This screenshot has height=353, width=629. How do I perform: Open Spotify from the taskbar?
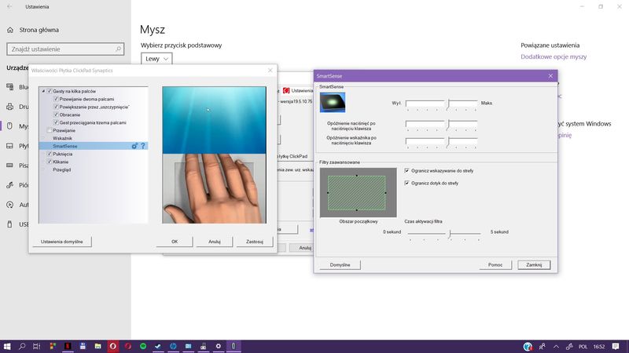tap(143, 346)
